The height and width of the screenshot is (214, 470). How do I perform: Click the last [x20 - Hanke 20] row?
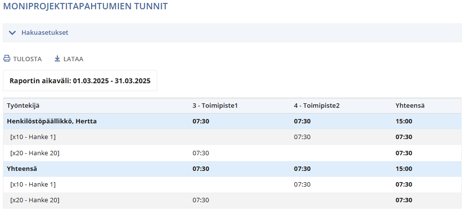pyautogui.click(x=232, y=200)
